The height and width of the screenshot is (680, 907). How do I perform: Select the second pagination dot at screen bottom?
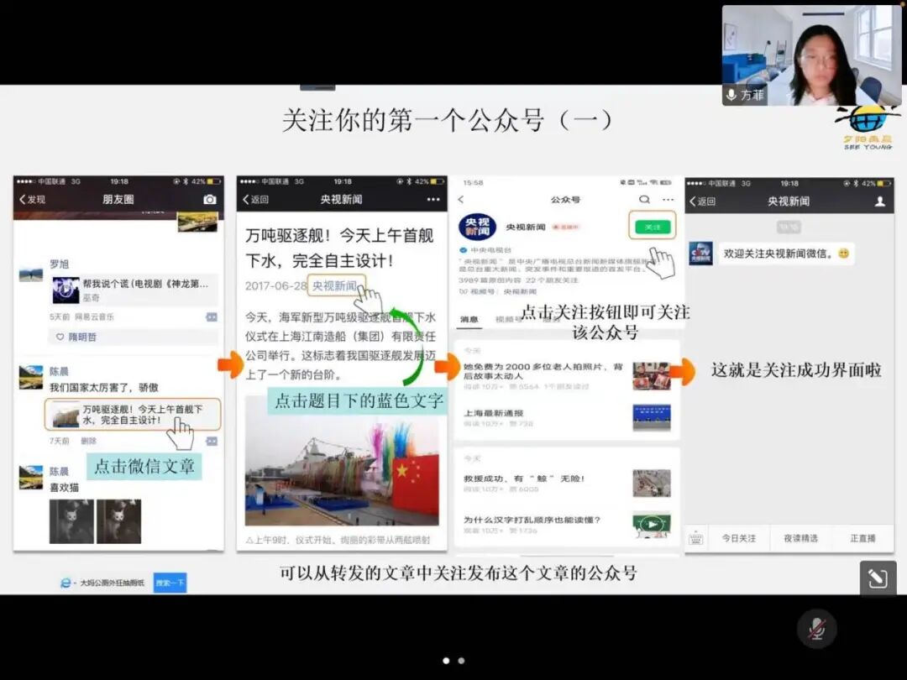pos(461,661)
